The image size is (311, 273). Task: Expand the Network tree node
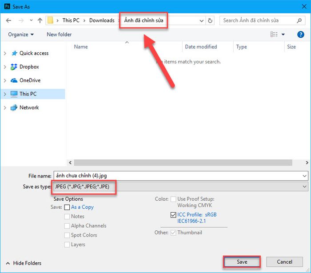[5, 107]
